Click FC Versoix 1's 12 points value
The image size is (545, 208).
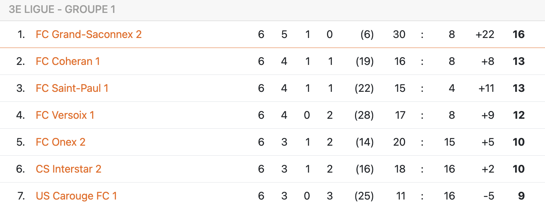click(518, 115)
